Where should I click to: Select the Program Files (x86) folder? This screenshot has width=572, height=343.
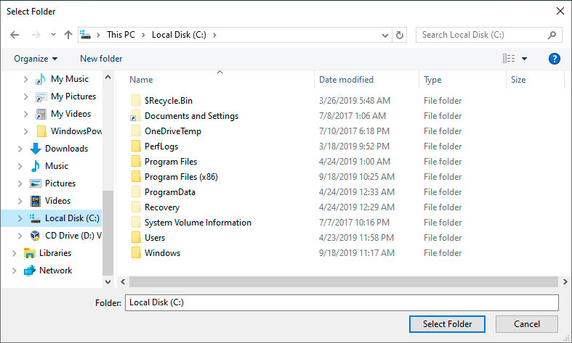pos(180,177)
